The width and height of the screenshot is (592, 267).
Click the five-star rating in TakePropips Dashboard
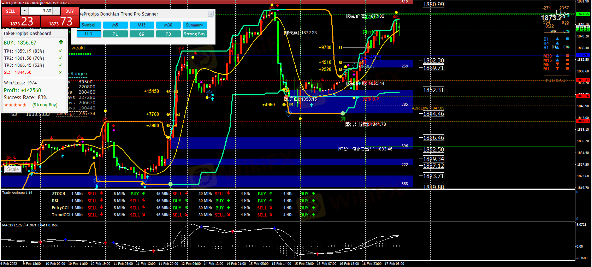(x=15, y=105)
